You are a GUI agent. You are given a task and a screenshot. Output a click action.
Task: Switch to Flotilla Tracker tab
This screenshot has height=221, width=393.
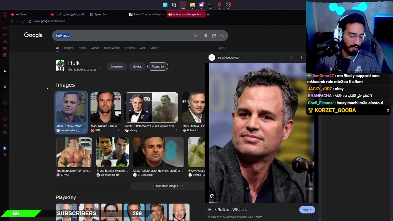click(x=147, y=14)
